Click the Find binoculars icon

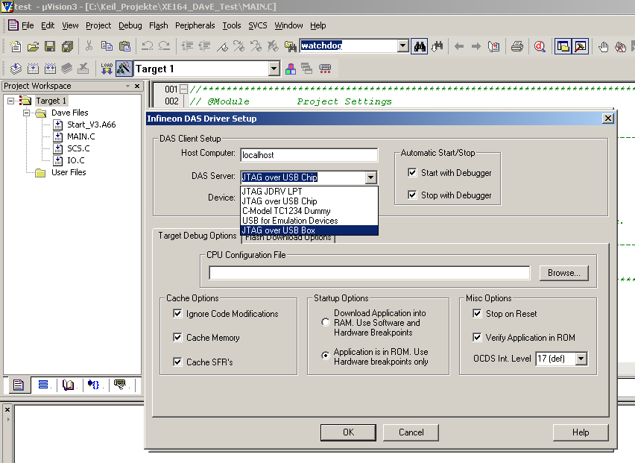(420, 46)
